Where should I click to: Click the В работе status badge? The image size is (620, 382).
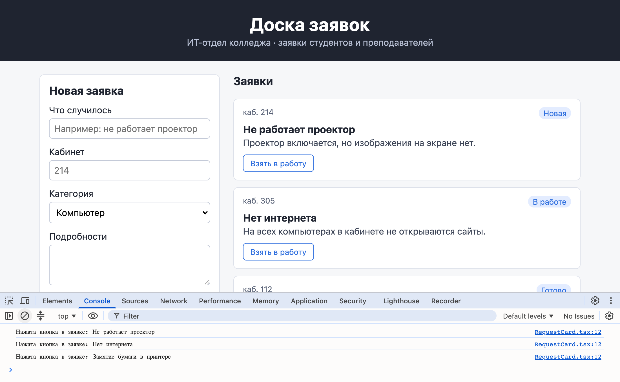[549, 202]
